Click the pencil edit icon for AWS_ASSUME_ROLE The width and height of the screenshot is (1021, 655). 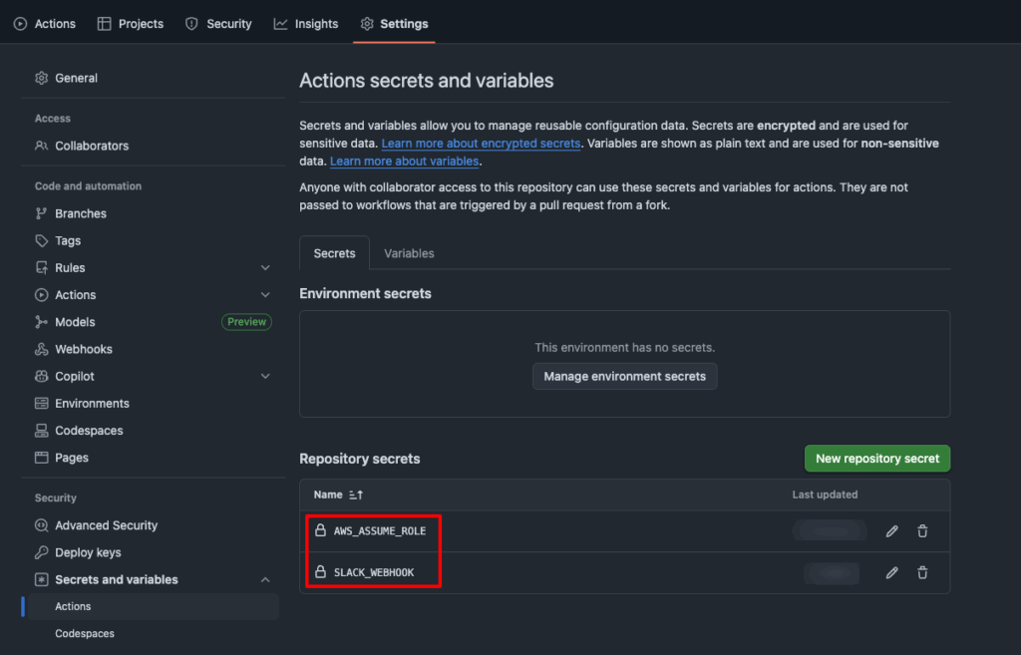[891, 531]
